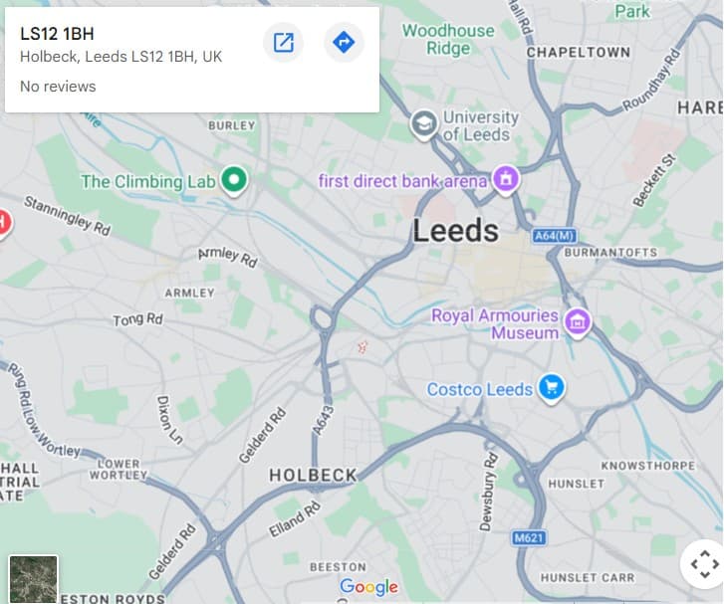Click Costco Leeds shopping cart marker
724x604 pixels.
[551, 387]
